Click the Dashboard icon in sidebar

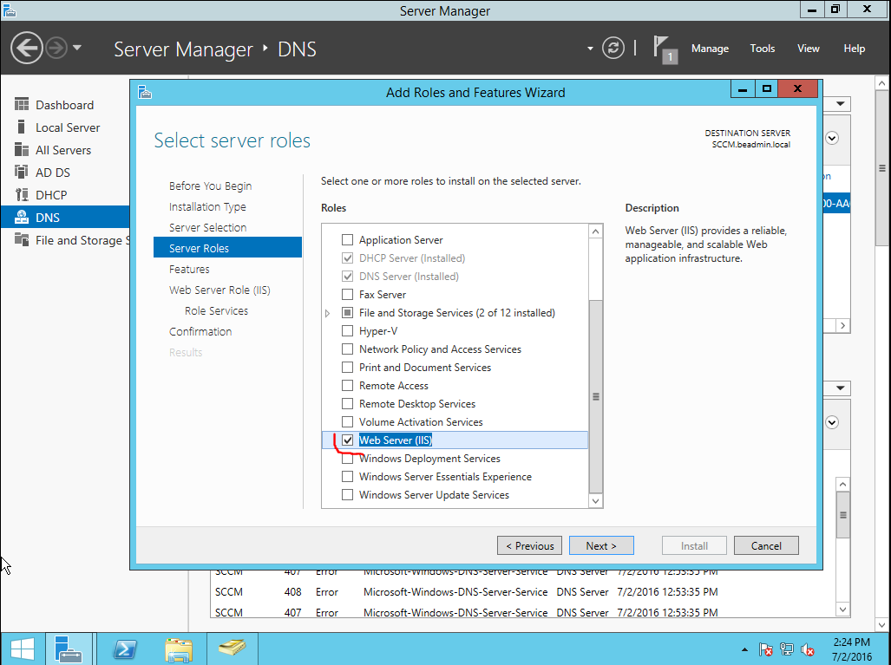tap(22, 105)
